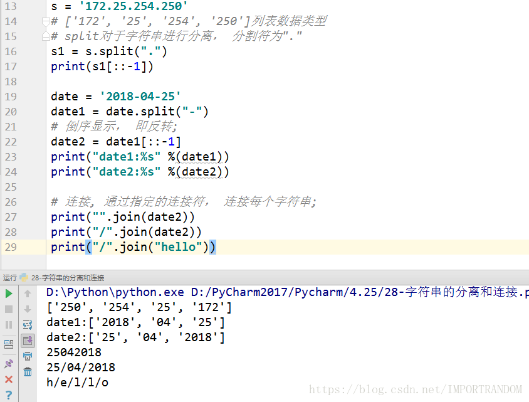The width and height of the screenshot is (529, 402).
Task: Click print(s1[::-1]) on line 17
Action: pos(102,66)
